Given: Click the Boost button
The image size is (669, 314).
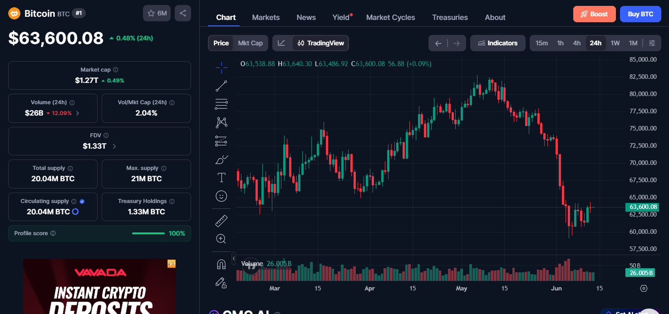Looking at the screenshot, I should coord(595,14).
